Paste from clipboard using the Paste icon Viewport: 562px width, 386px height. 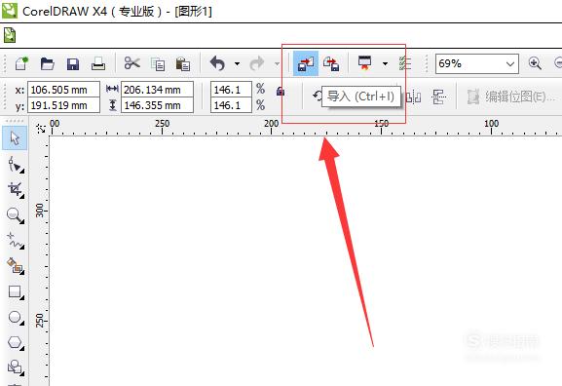click(x=183, y=64)
